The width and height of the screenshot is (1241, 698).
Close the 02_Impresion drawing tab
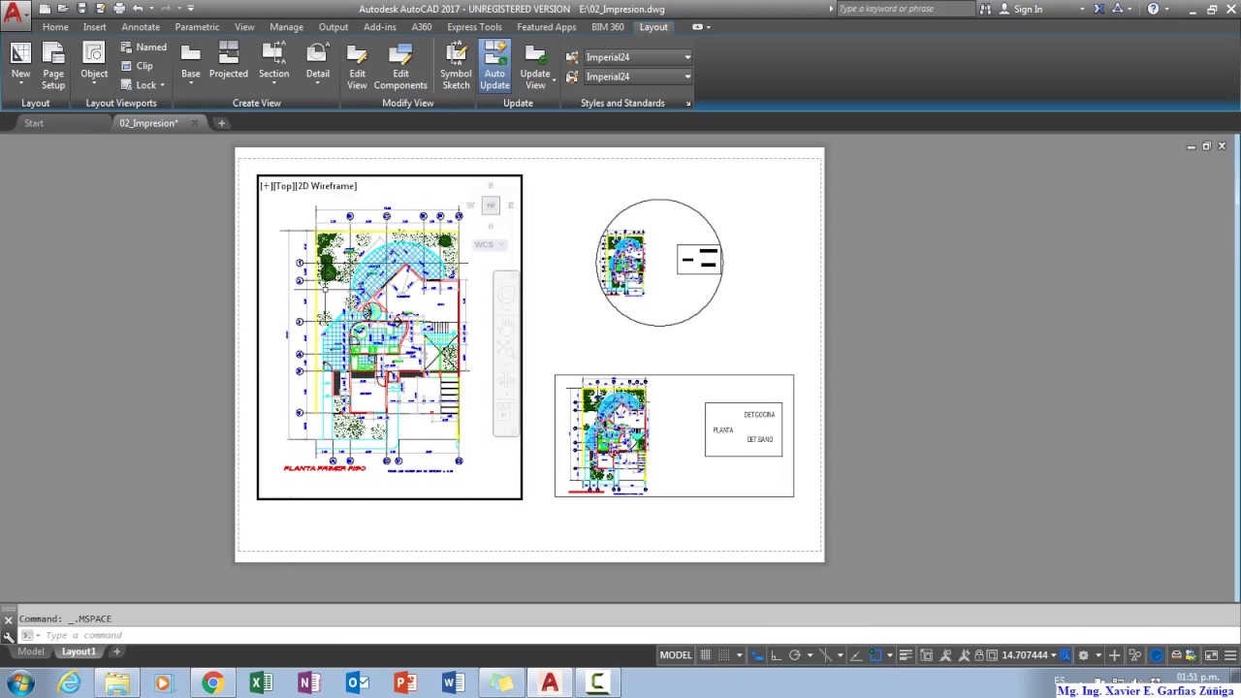click(194, 123)
